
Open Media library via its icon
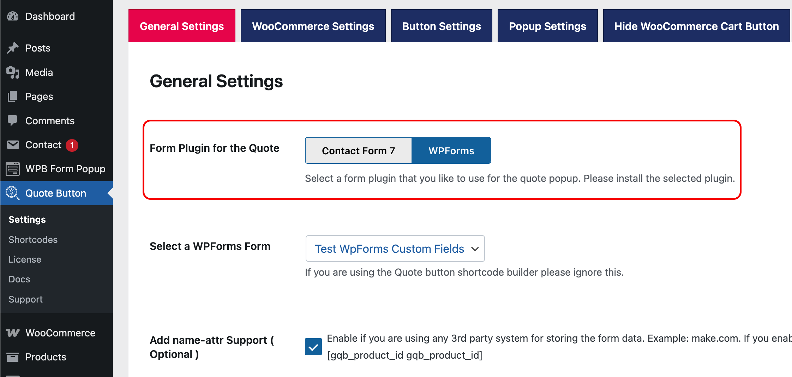[x=13, y=72]
